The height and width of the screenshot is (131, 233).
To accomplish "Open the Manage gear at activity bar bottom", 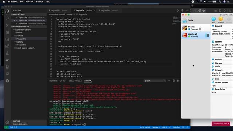I will (x=7, y=122).
